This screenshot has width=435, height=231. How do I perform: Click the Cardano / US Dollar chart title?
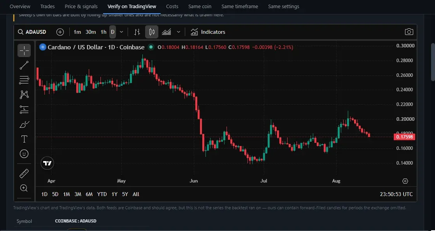[x=96, y=47]
